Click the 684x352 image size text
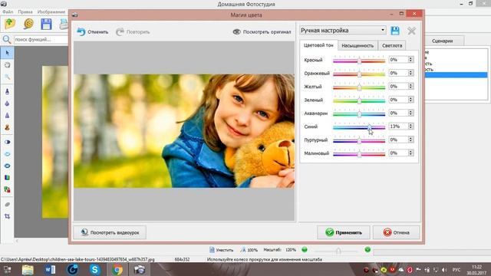The width and height of the screenshot is (491, 276). [x=182, y=259]
